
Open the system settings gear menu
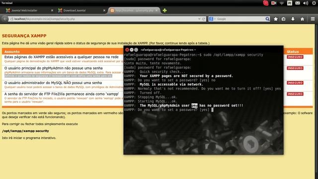point(314,3)
